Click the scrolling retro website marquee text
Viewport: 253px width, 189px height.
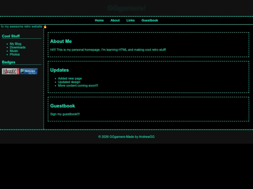21,27
